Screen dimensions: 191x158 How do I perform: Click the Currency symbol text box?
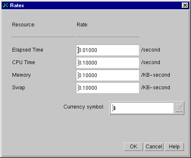[142, 108]
